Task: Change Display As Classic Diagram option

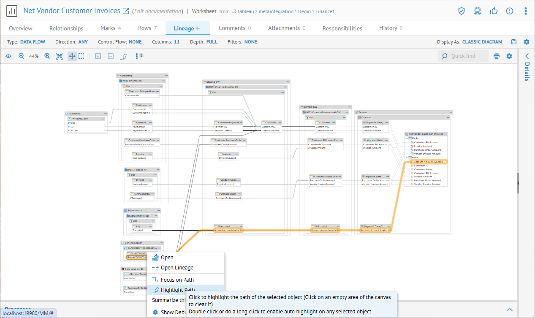Action: 482,42
